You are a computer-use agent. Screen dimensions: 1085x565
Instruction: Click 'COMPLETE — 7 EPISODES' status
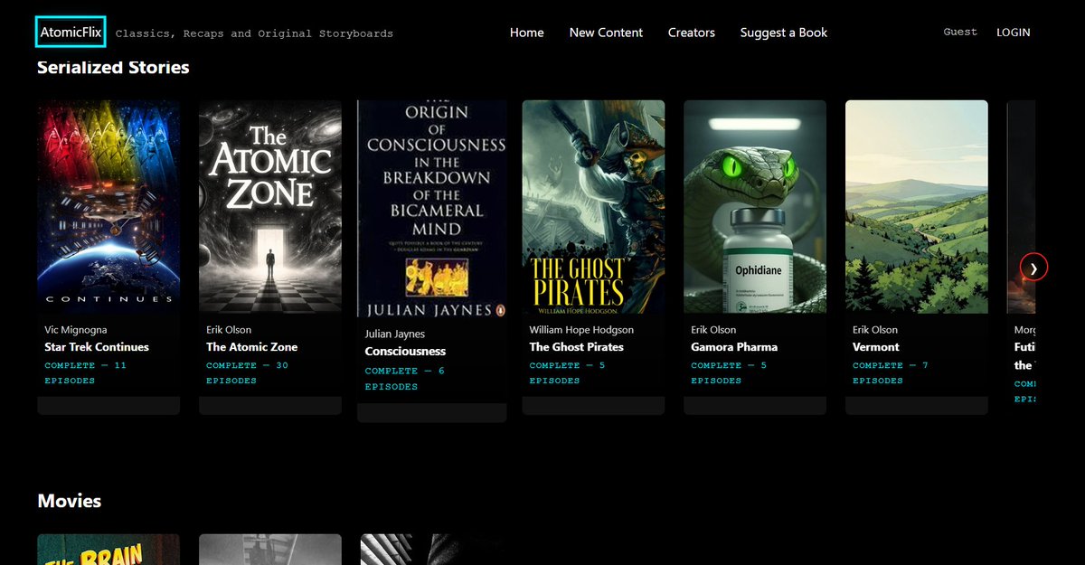(x=891, y=372)
